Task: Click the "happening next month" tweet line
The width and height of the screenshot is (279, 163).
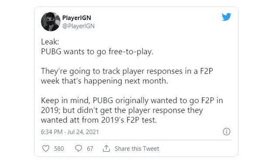Action: 105,81
